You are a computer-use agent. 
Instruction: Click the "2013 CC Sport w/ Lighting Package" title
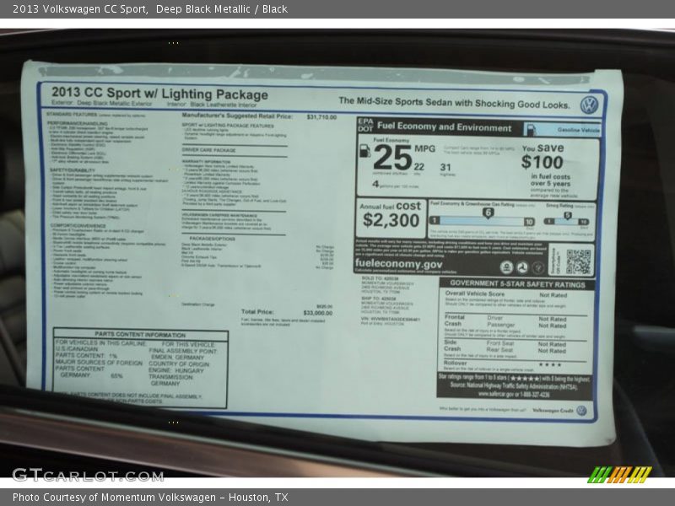click(159, 94)
